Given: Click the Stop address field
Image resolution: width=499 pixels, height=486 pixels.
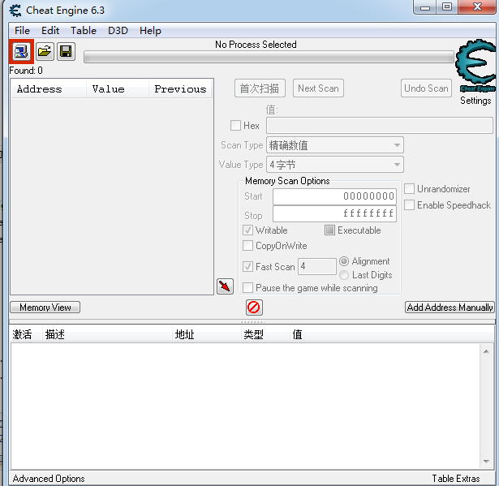Looking at the screenshot, I should 334,213.
